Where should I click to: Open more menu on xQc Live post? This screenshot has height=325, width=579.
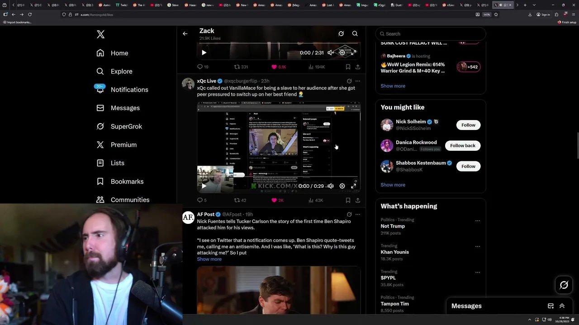(358, 81)
